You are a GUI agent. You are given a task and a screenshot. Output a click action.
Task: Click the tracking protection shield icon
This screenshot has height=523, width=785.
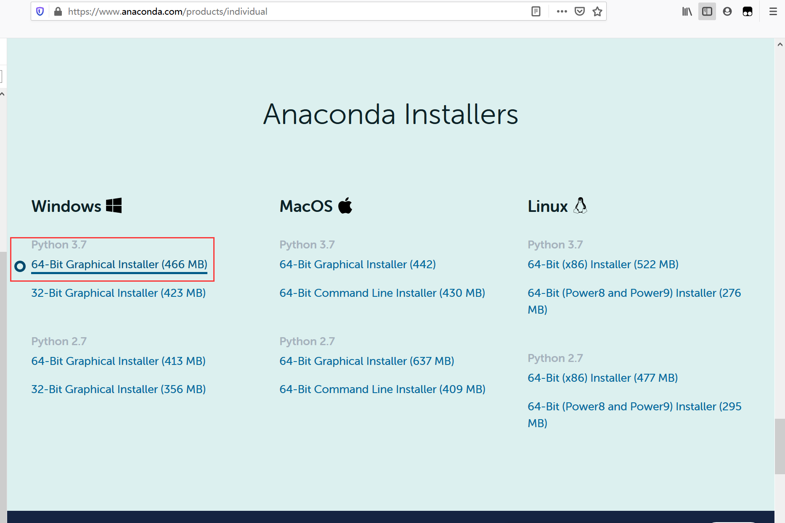click(40, 11)
